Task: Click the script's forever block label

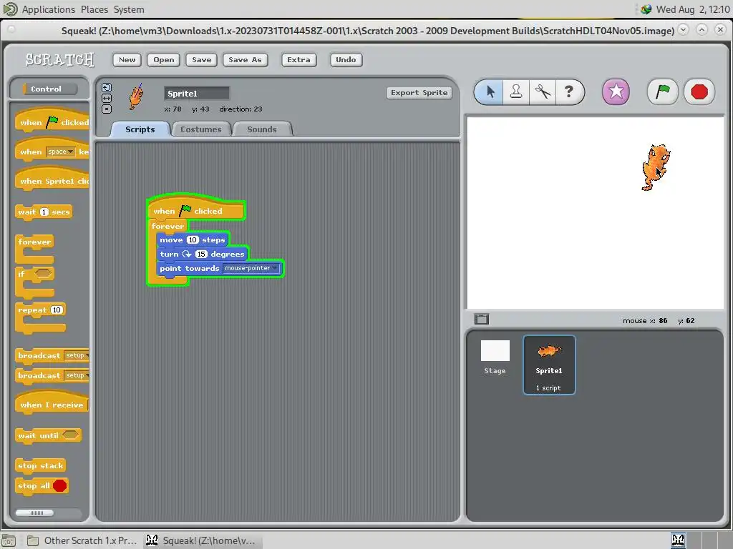Action: 168,226
